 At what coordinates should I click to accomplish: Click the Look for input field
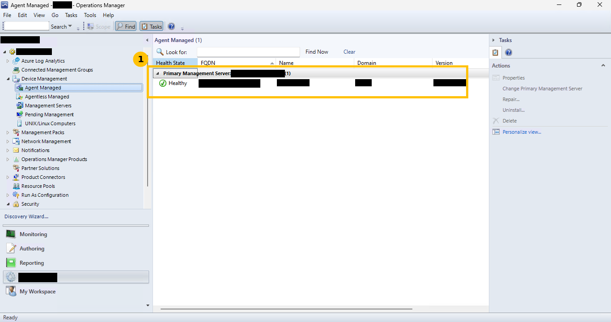248,52
